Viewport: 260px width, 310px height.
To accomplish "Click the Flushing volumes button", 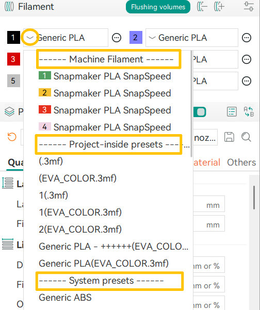I will coord(158,7).
